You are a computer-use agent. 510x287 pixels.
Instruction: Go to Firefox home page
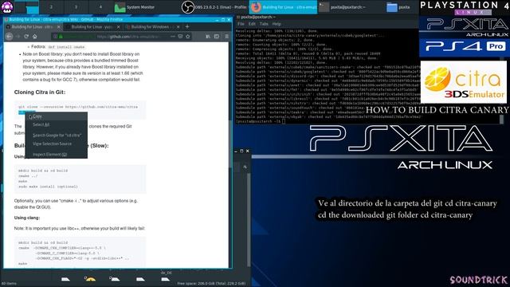[35, 37]
